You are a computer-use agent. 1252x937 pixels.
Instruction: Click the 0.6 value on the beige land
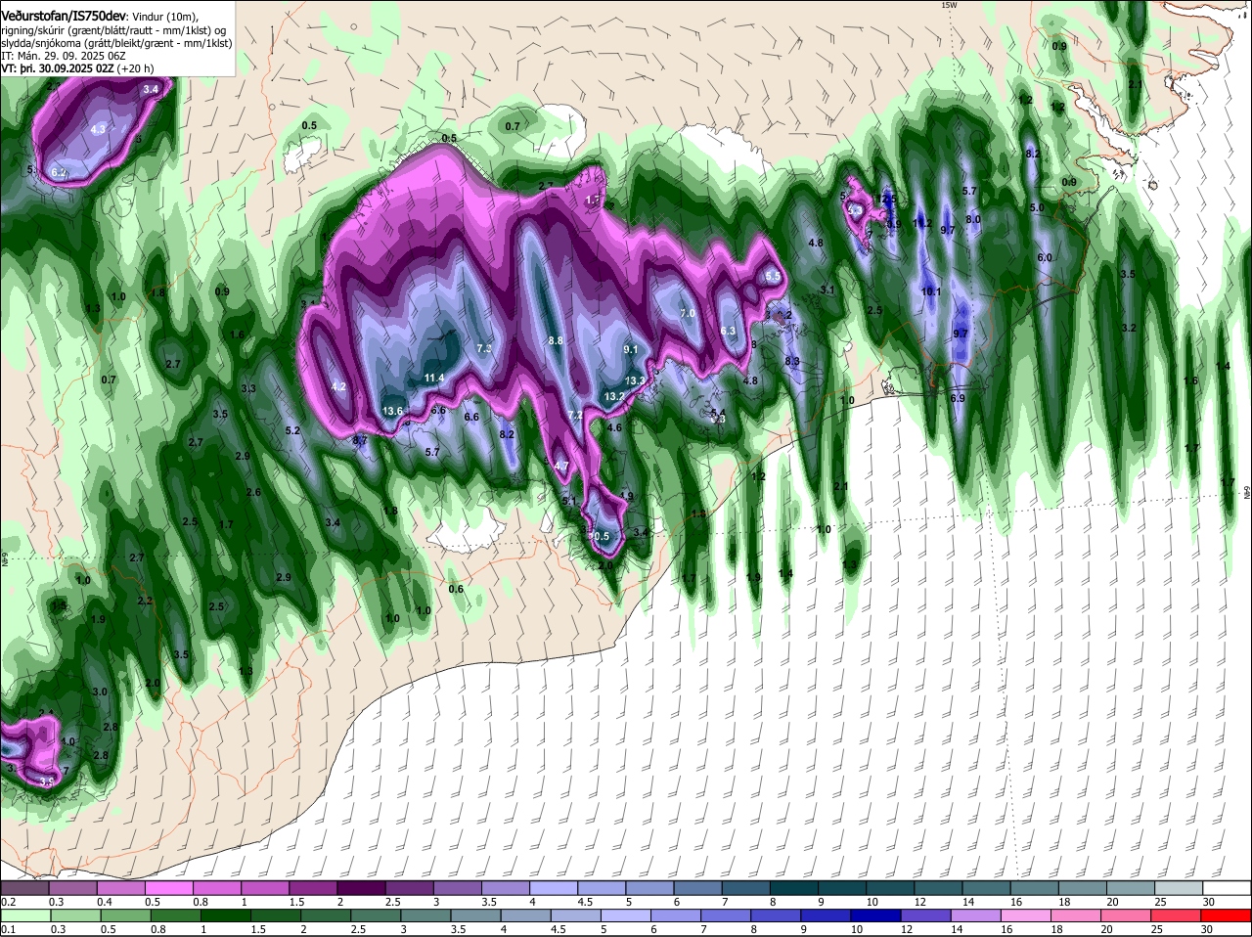456,589
